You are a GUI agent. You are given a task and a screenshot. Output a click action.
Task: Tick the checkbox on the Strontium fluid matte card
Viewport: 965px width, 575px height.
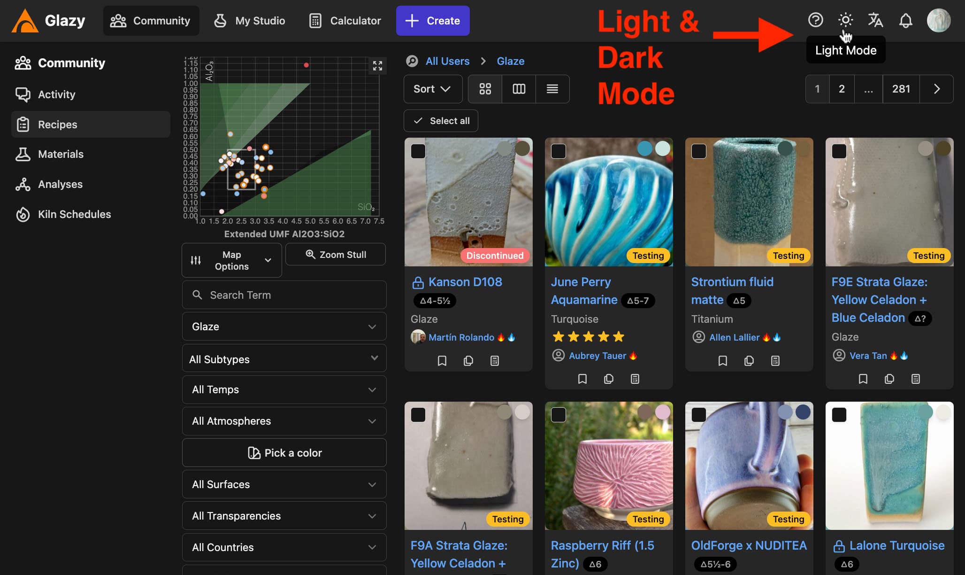[x=699, y=151]
